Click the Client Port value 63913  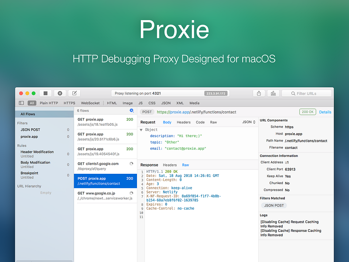click(290, 169)
